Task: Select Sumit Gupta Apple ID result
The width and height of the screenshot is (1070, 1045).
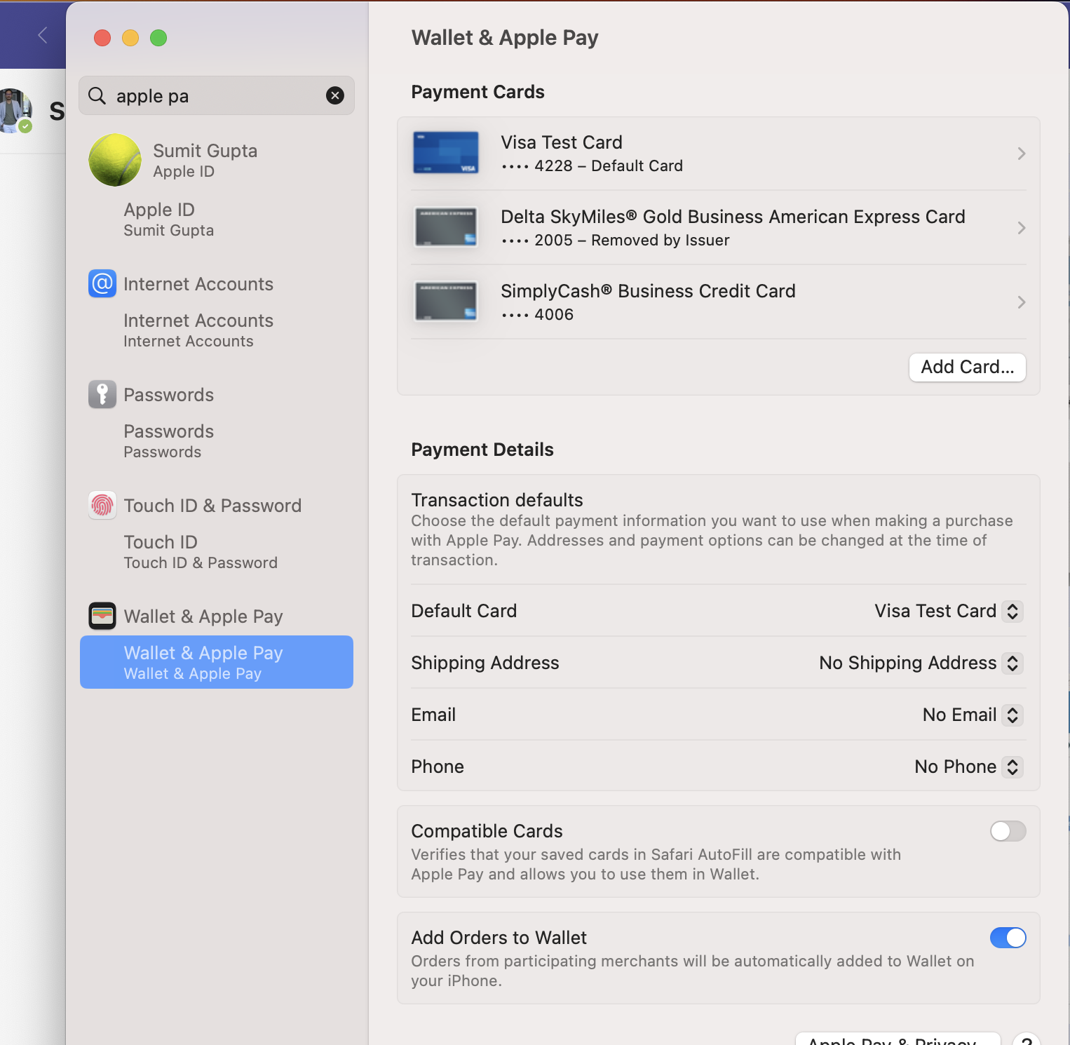Action: point(217,160)
